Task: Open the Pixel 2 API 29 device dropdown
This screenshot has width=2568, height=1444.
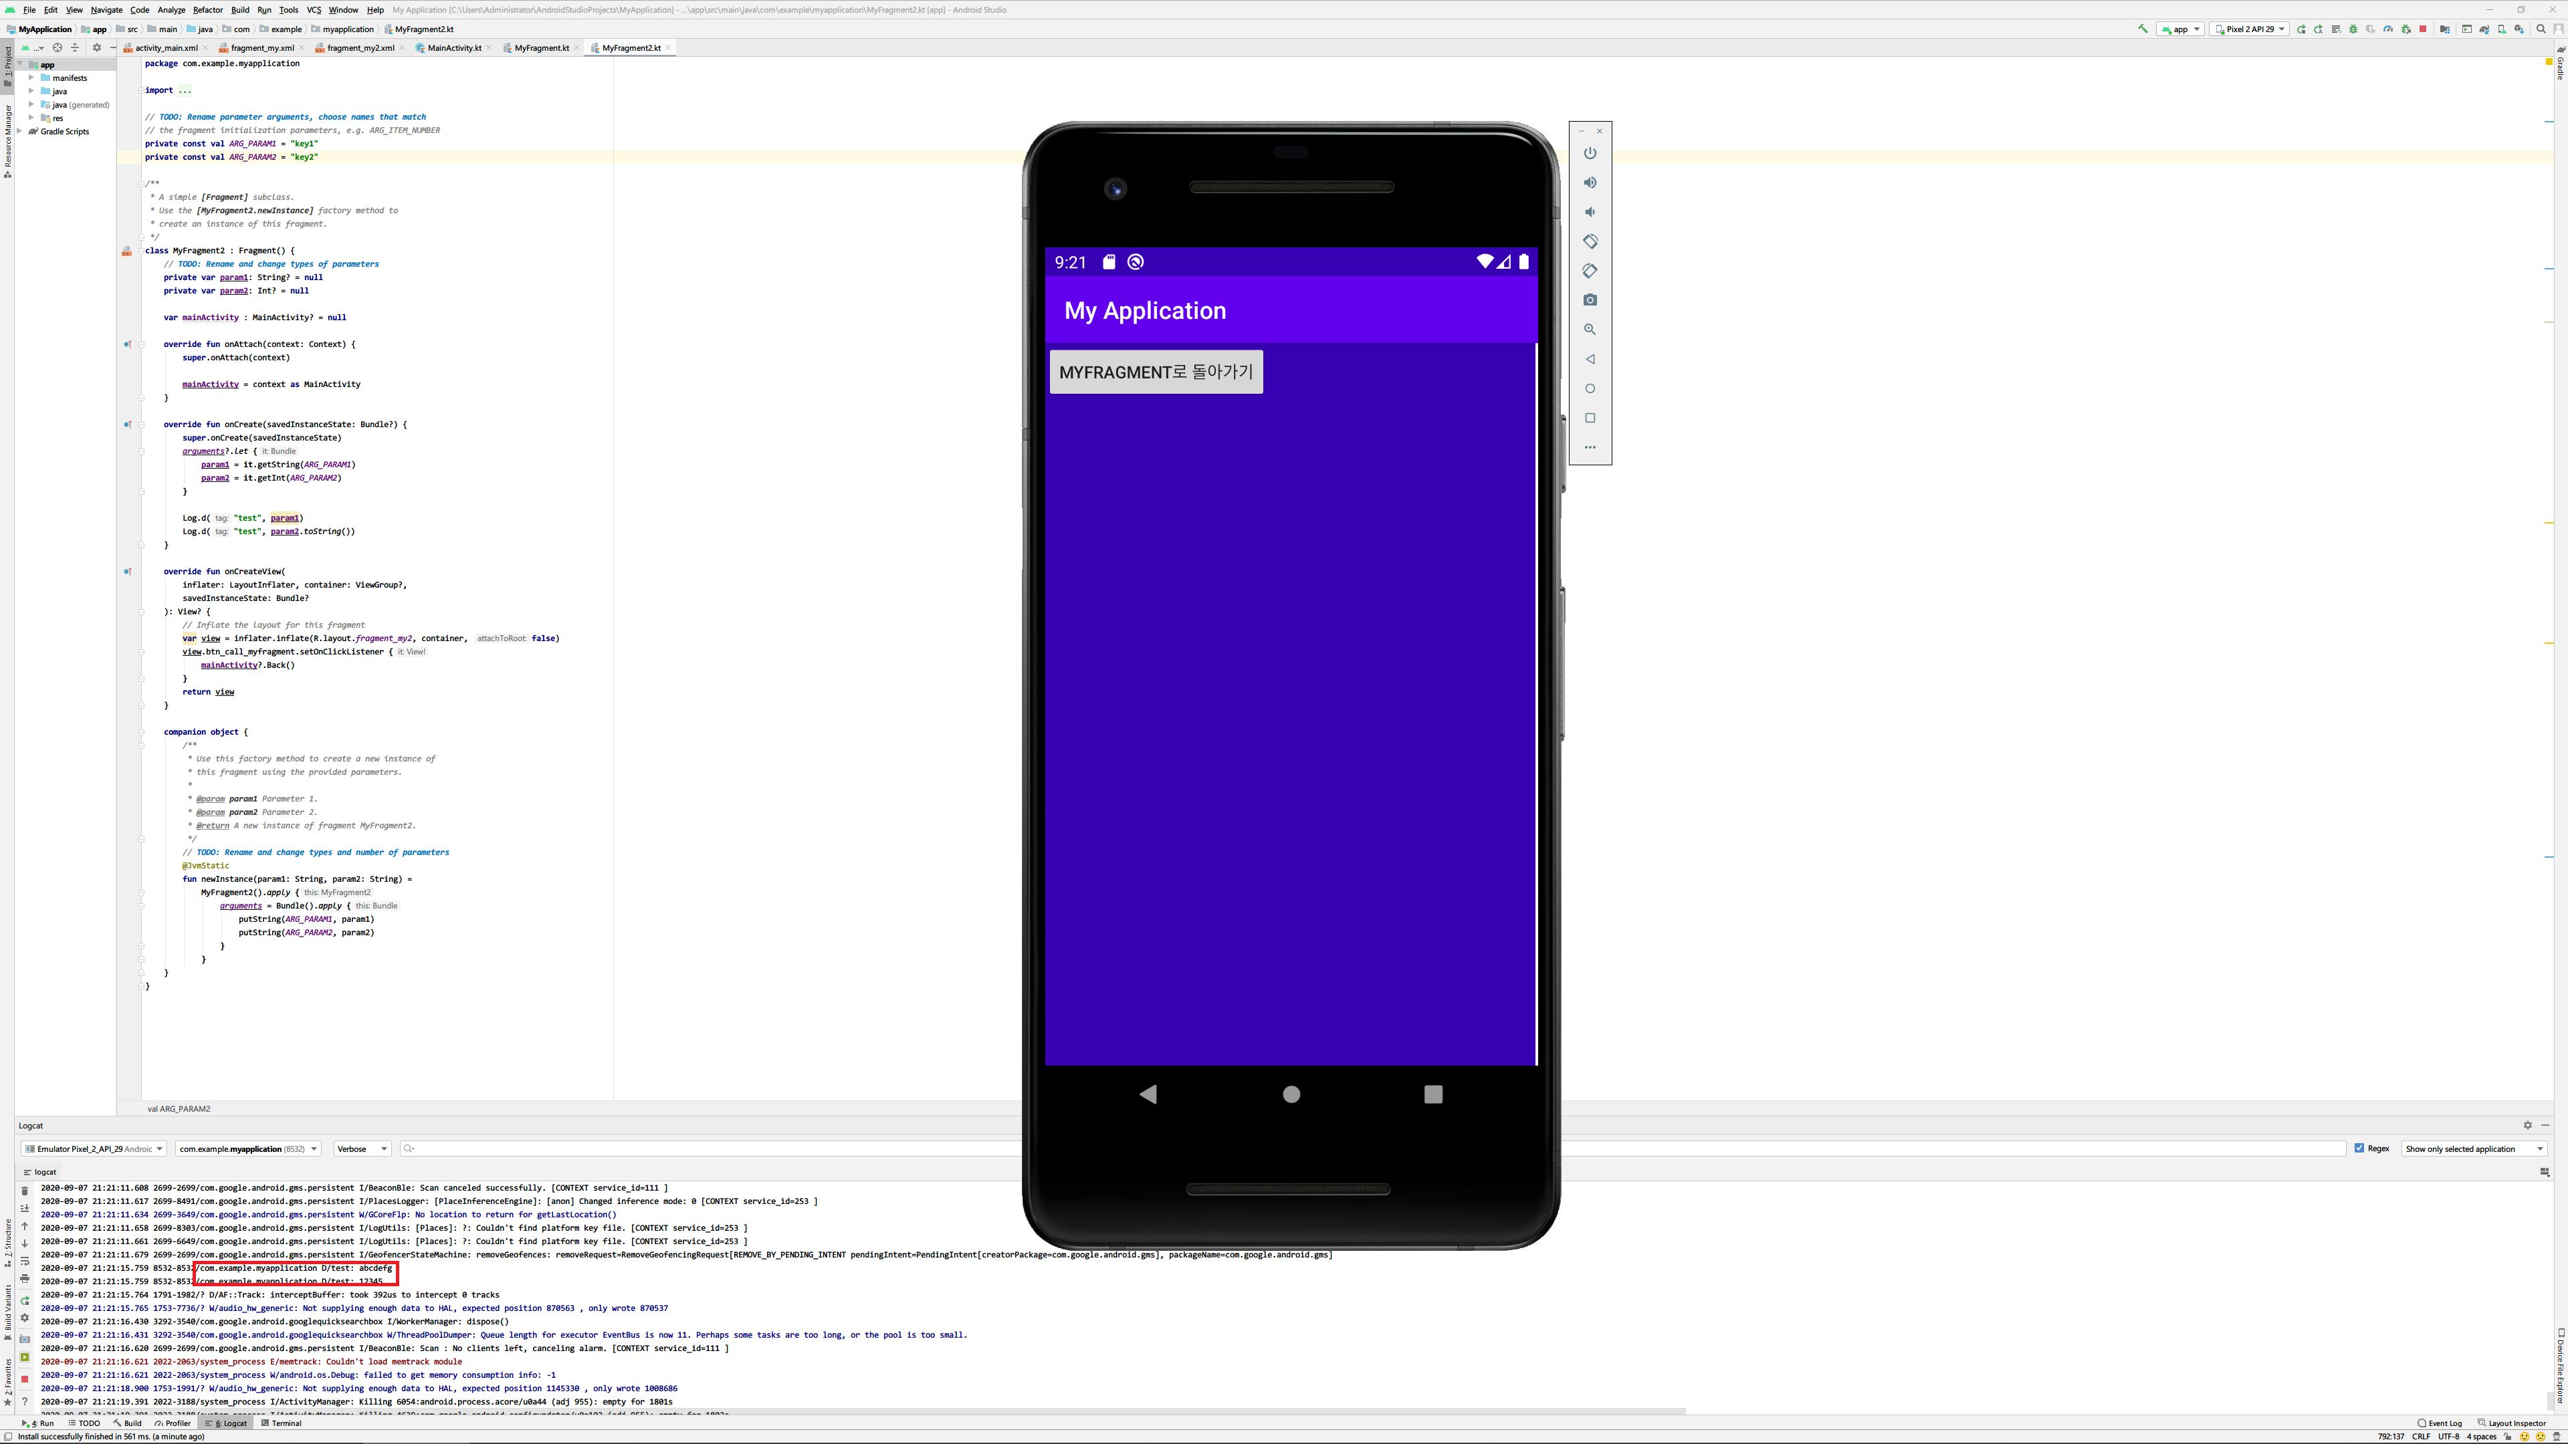Action: coord(2249,29)
